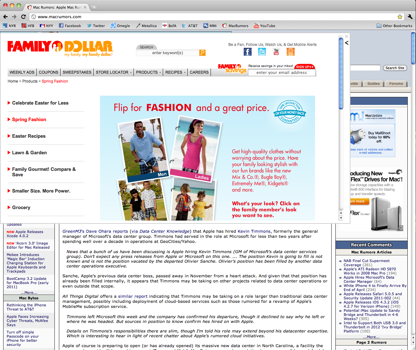416x350 pixels.
Task: Expand the STORE LOCATOR dropdown
Action: (x=114, y=72)
